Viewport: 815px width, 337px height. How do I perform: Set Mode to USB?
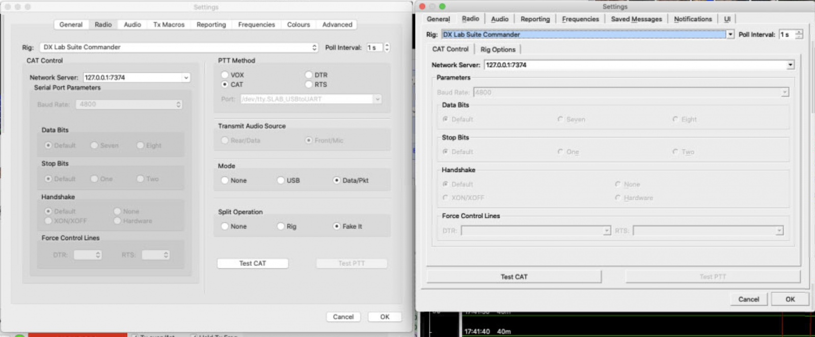tap(281, 180)
